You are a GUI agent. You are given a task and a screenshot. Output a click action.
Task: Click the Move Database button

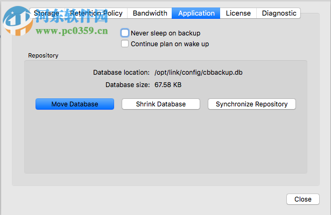click(75, 104)
